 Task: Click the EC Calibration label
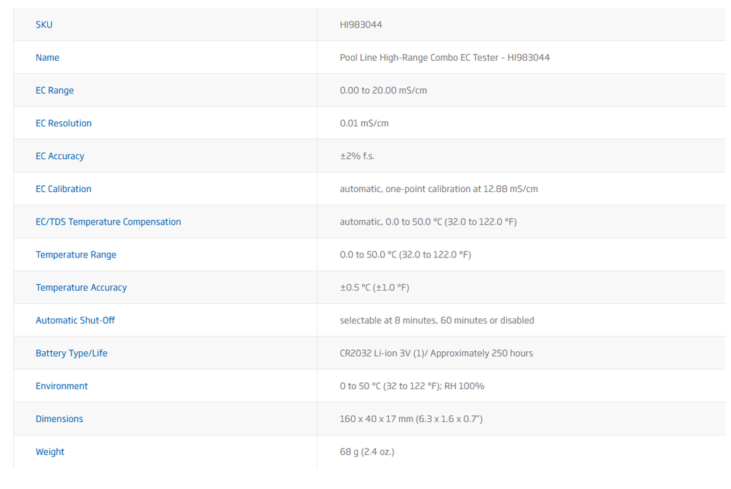[63, 189]
